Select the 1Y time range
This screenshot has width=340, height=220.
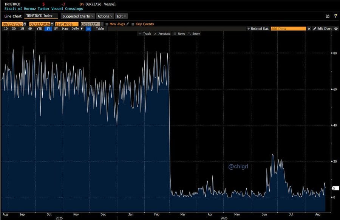(48, 29)
